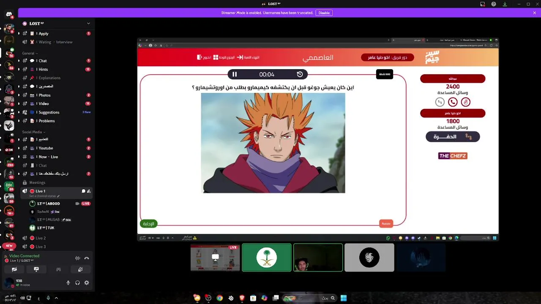Select the Saudi emblem participant tile
This screenshot has height=304, width=541.
267,258
